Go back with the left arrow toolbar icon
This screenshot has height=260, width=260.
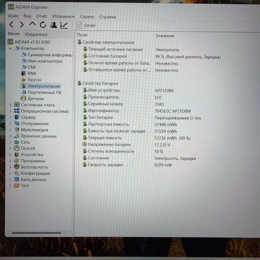pos(11,25)
